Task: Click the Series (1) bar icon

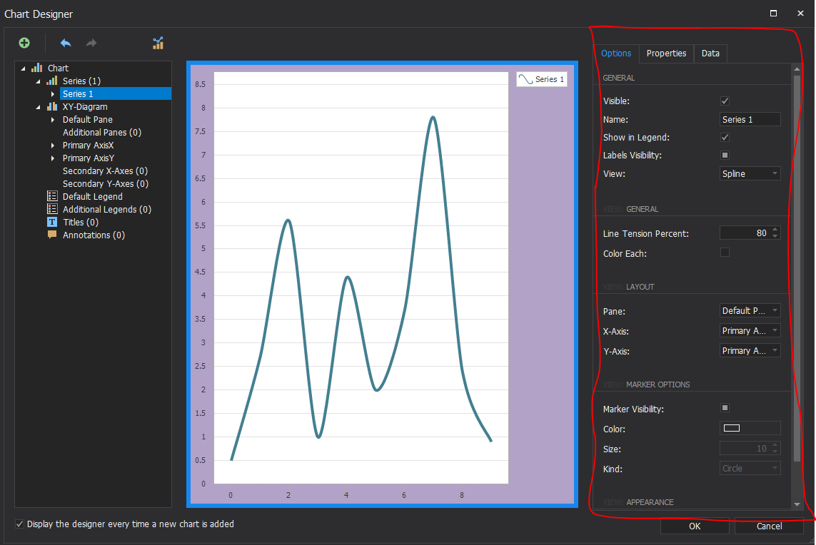Action: [52, 81]
